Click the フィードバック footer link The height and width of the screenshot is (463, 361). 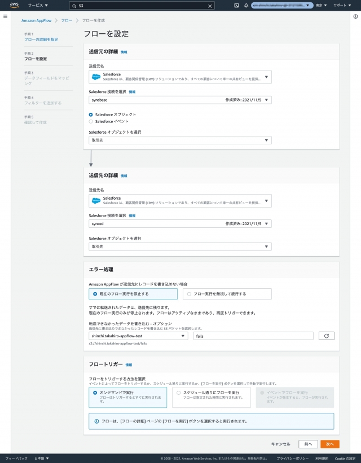[16, 458]
